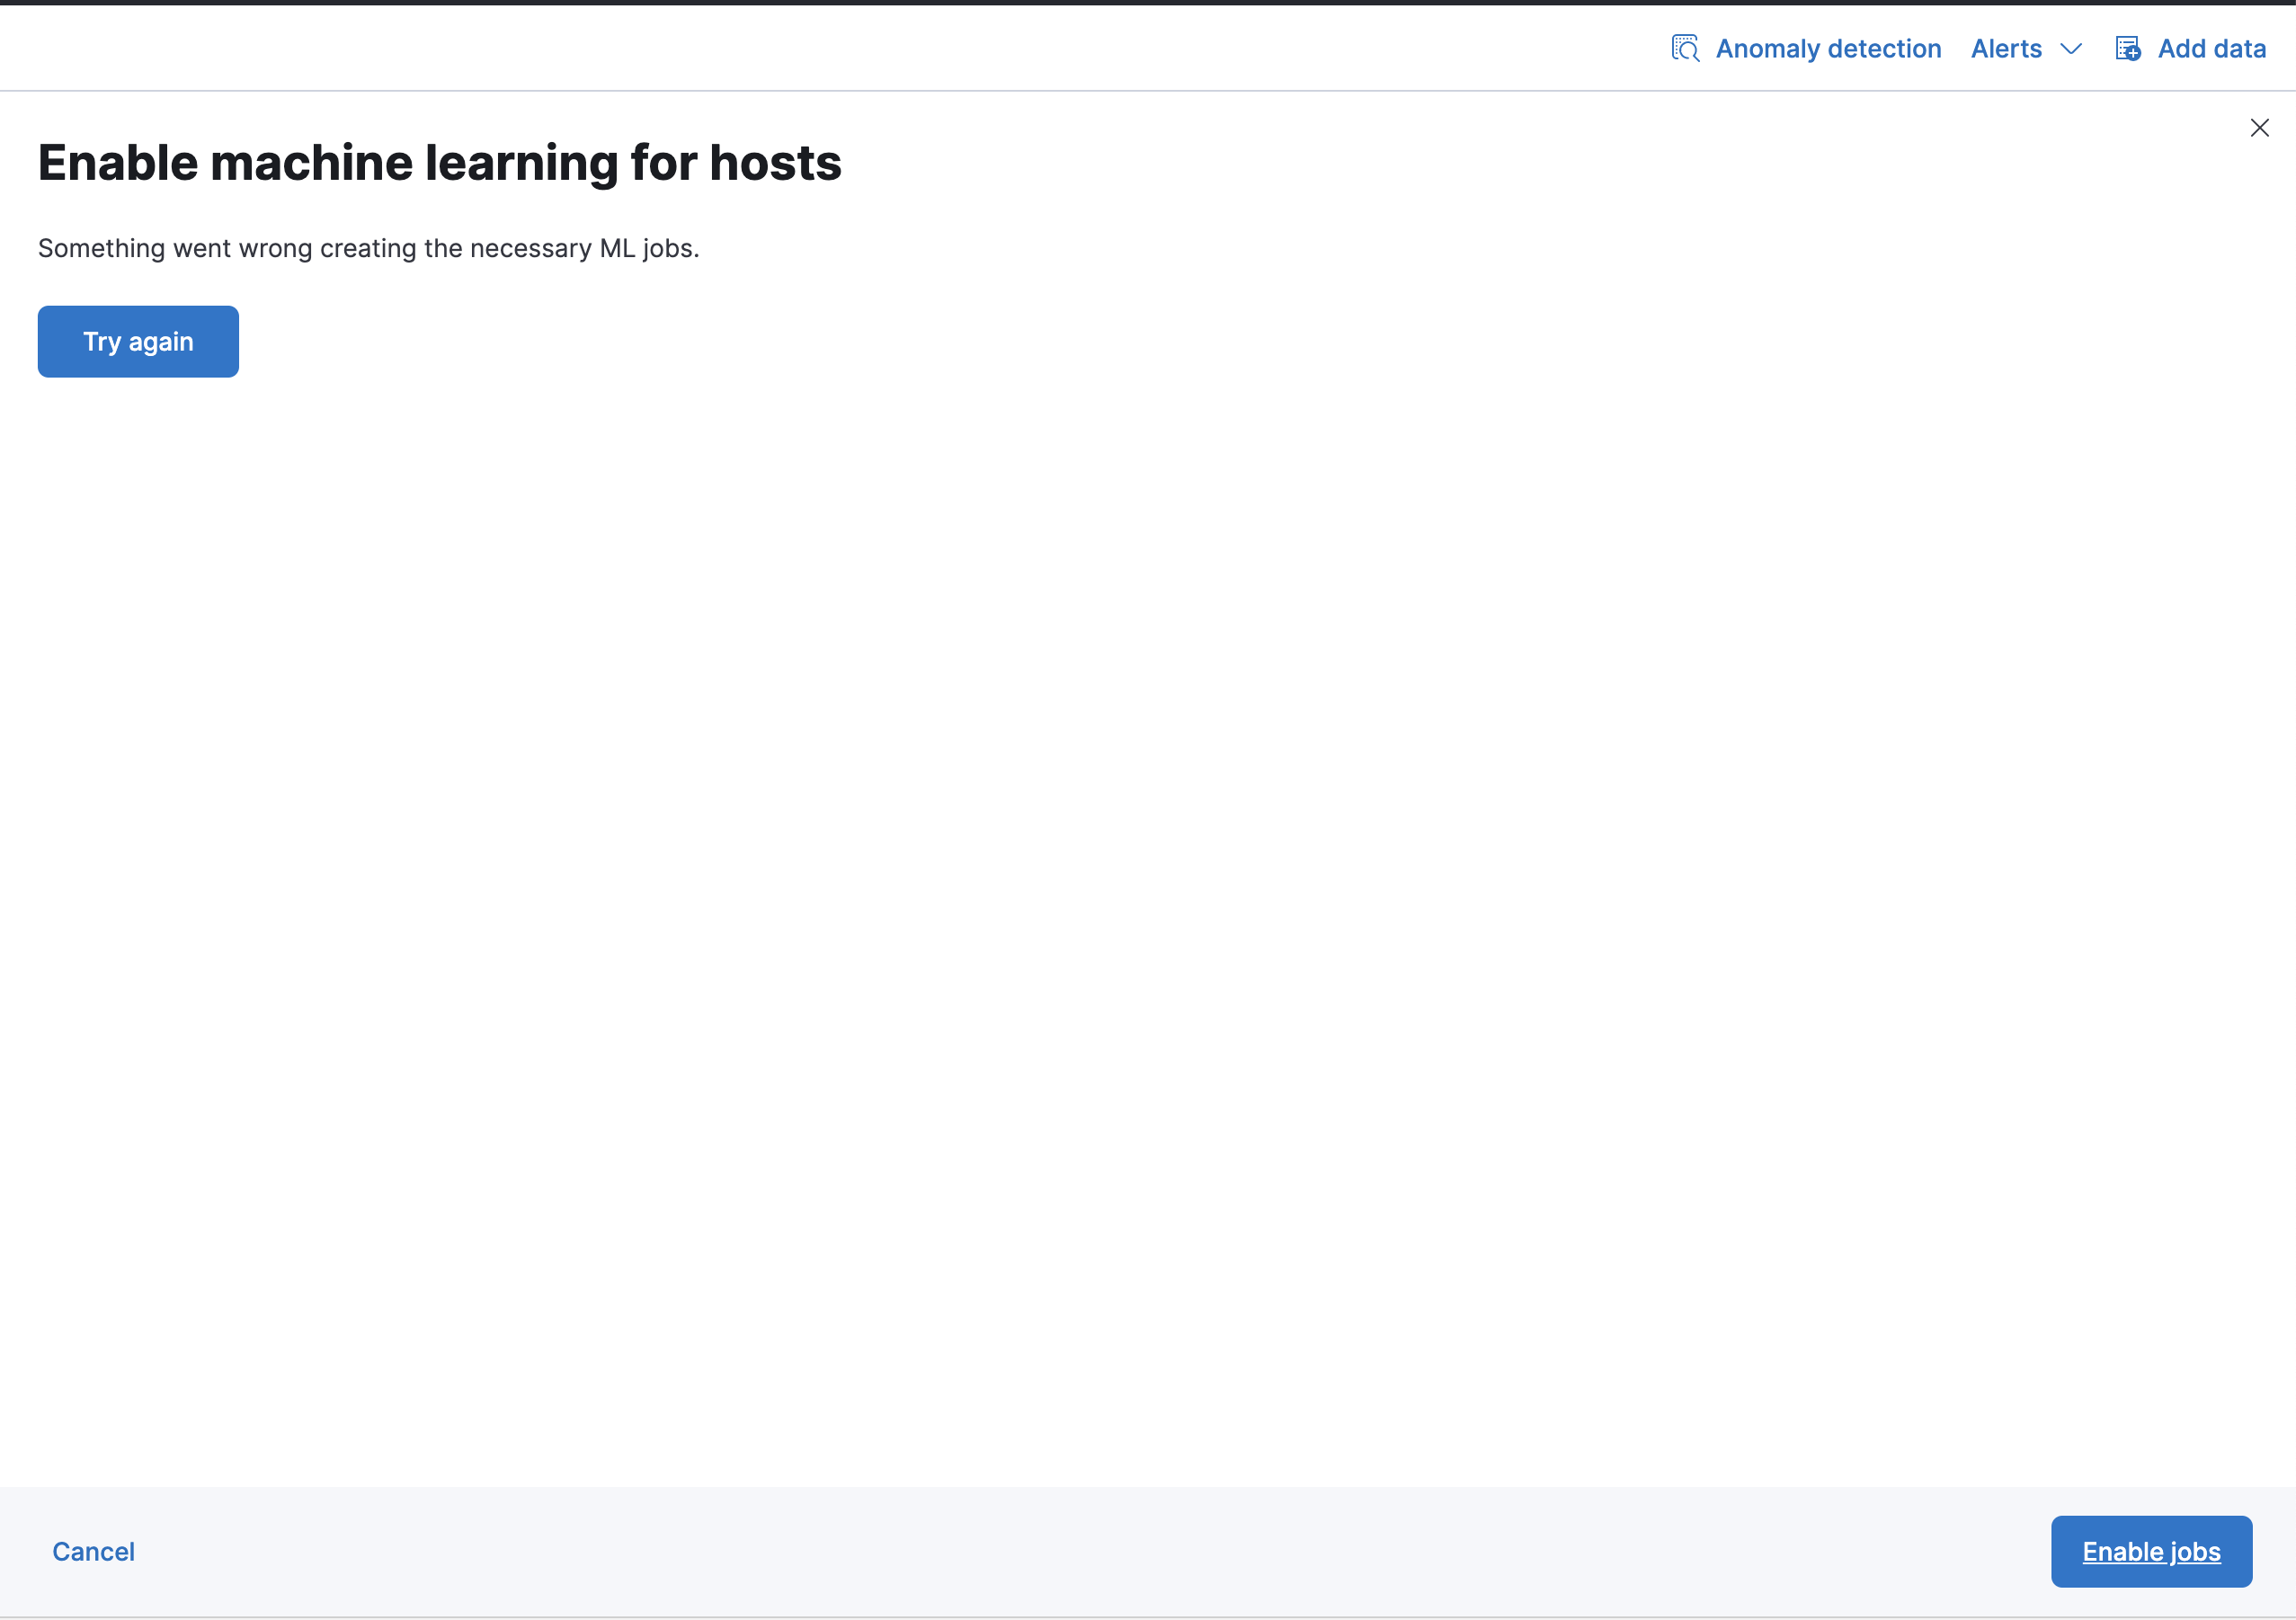2296x1620 pixels.
Task: Select the underlined Enable jobs label
Action: pos(2151,1552)
